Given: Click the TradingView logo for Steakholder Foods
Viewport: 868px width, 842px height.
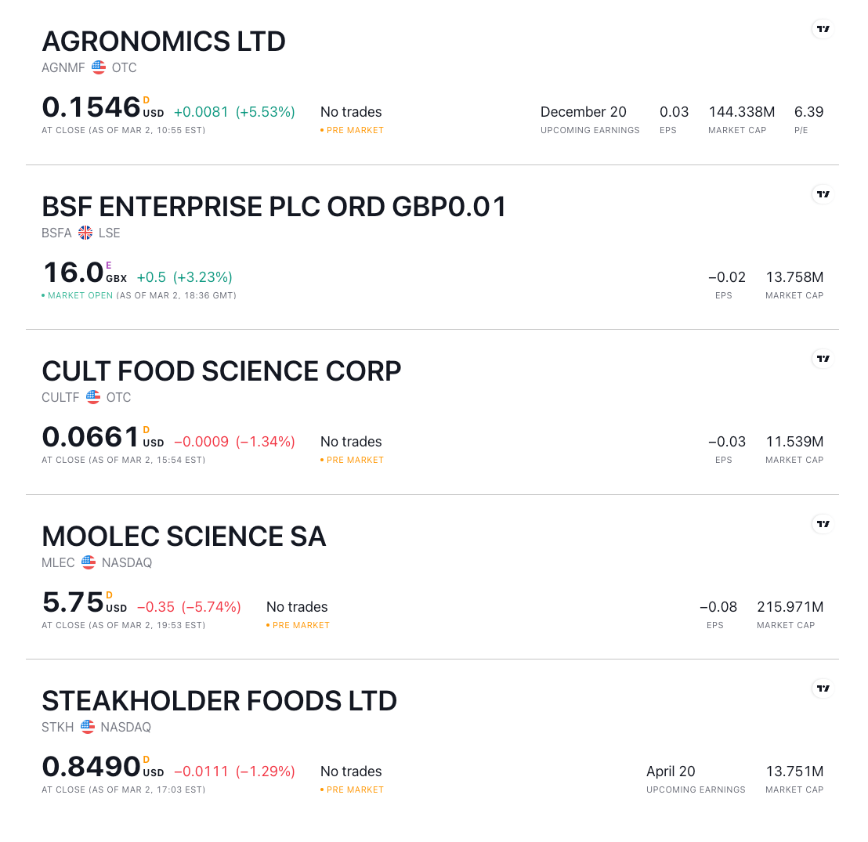Looking at the screenshot, I should 823,688.
